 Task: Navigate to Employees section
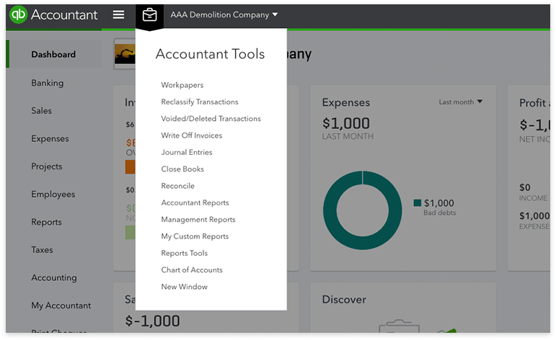53,194
